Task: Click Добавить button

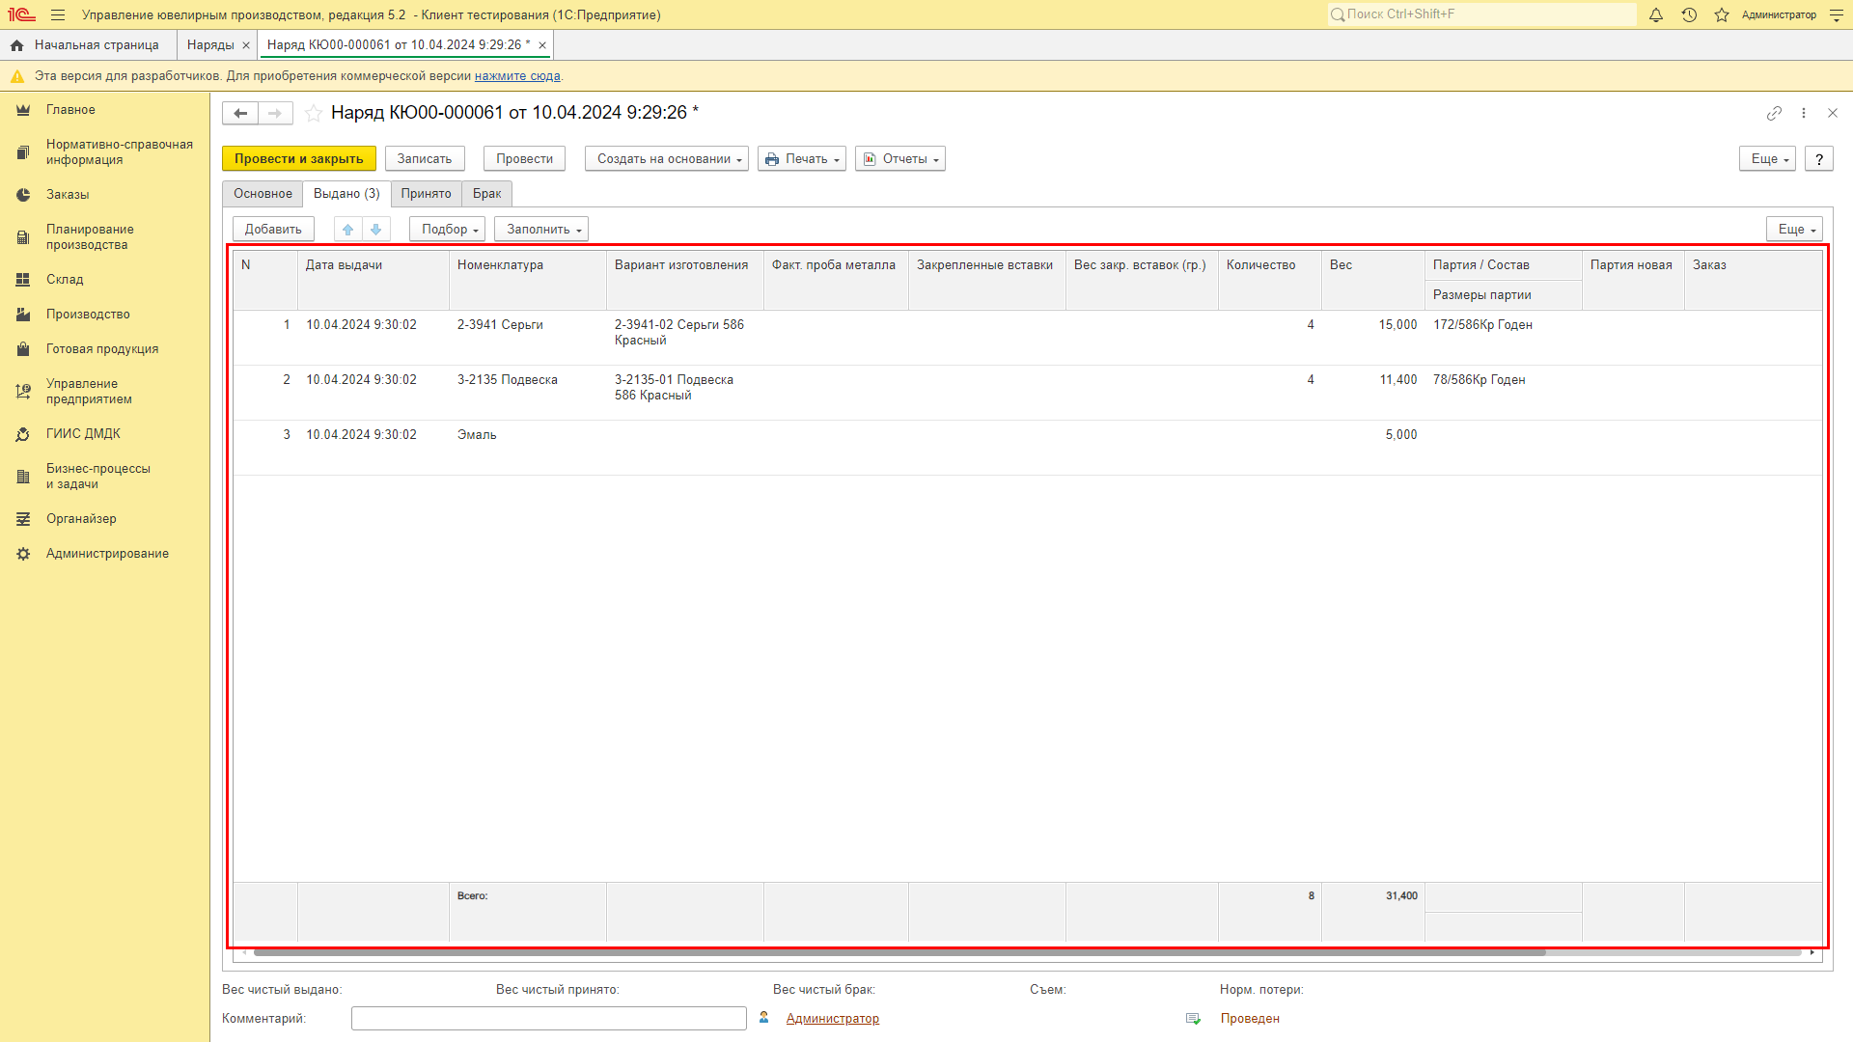Action: (x=273, y=230)
